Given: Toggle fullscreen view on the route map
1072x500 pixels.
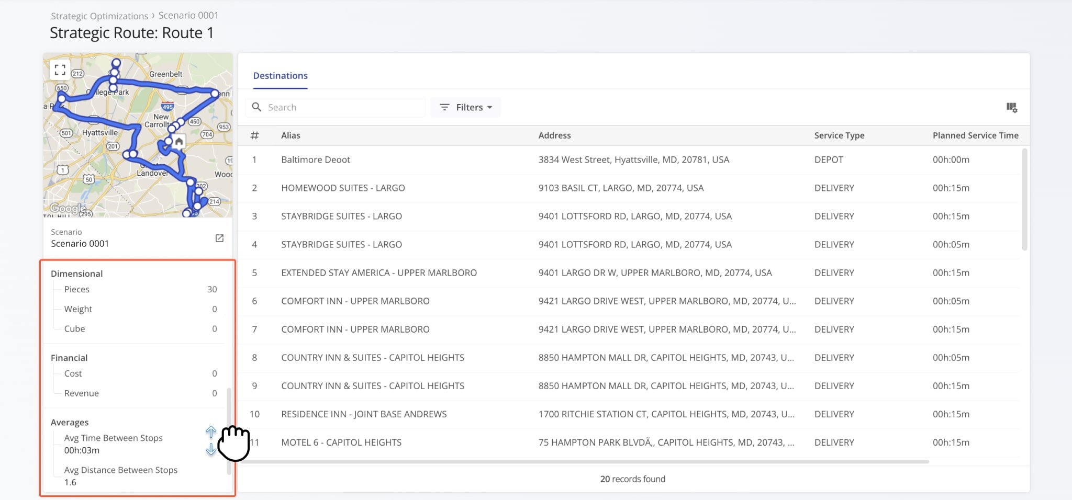Looking at the screenshot, I should (x=60, y=69).
